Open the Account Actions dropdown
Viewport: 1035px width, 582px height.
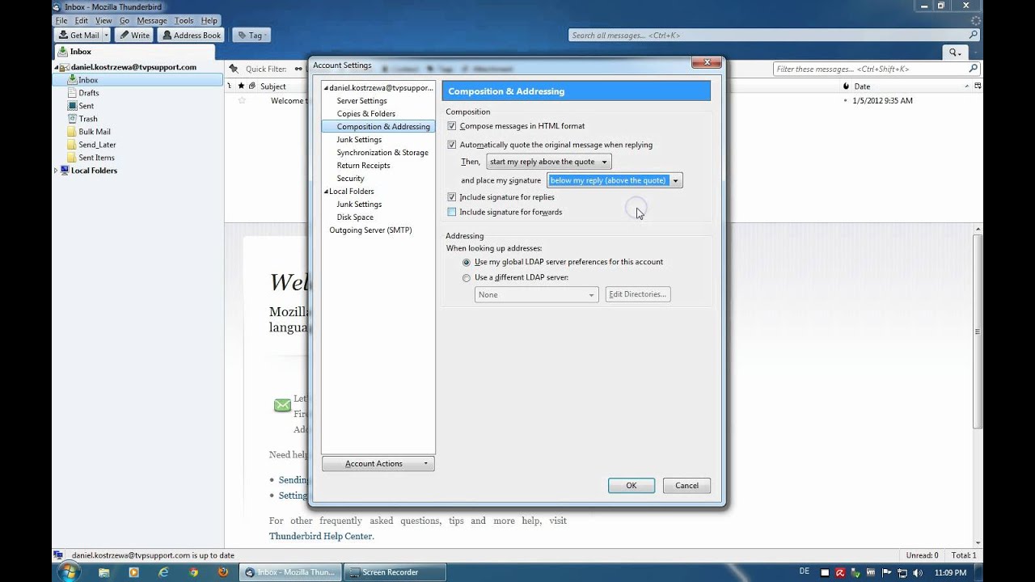(x=378, y=463)
